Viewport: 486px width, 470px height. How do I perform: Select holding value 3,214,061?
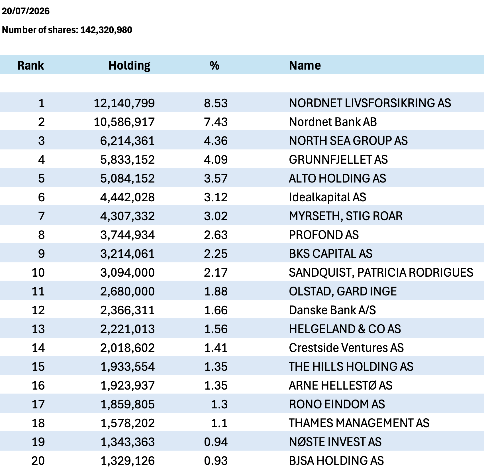point(127,254)
